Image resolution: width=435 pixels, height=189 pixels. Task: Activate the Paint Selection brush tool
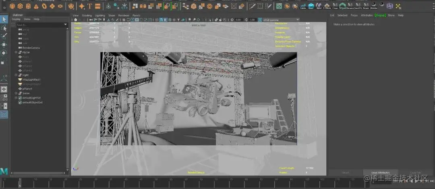click(x=4, y=36)
